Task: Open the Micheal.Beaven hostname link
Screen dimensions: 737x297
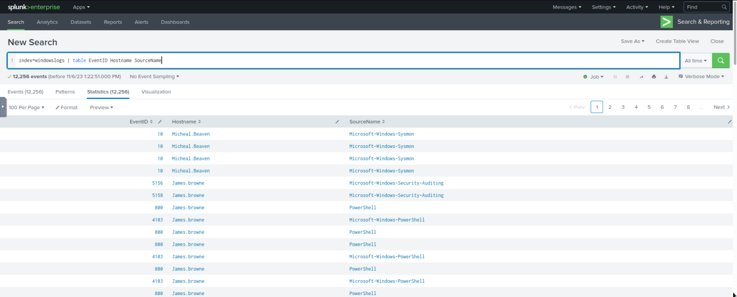Action: coord(190,134)
